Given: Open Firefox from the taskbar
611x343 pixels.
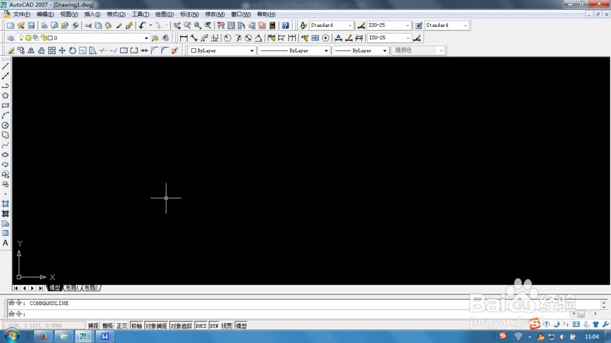Looking at the screenshot, I should (x=43, y=336).
